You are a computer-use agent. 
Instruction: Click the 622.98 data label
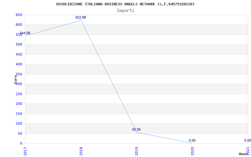pyautogui.click(x=81, y=17)
